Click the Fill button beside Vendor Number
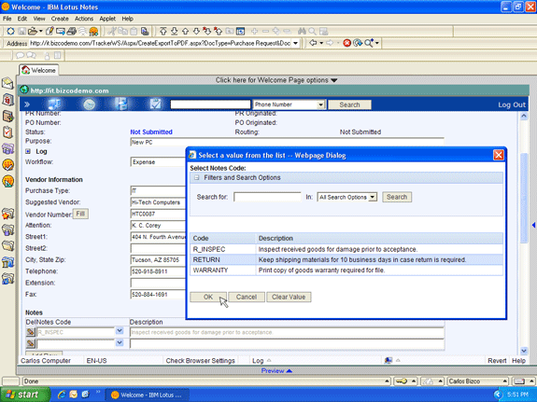Image resolution: width=537 pixels, height=402 pixels. click(80, 214)
